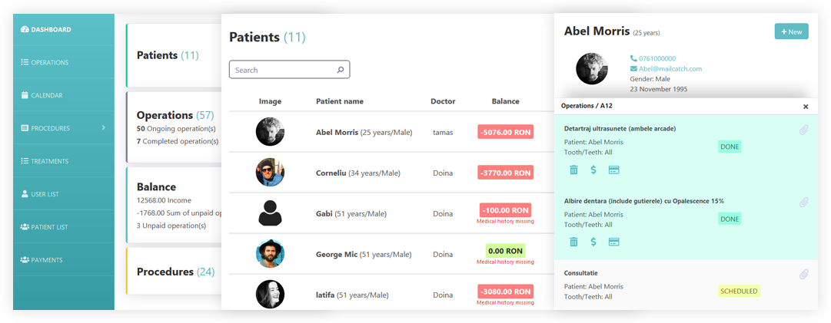Expand the Procedures sidebar submenu arrow

(x=103, y=128)
